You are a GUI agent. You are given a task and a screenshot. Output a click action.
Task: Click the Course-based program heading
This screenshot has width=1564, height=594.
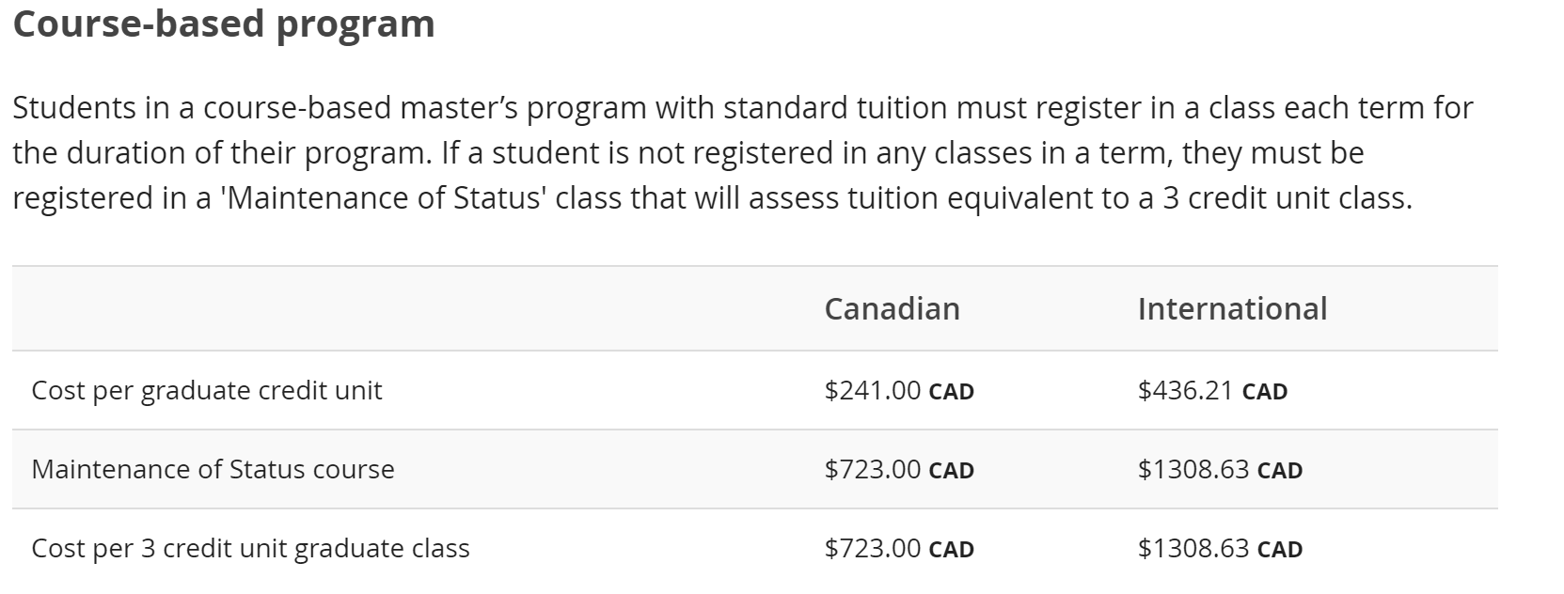[224, 24]
